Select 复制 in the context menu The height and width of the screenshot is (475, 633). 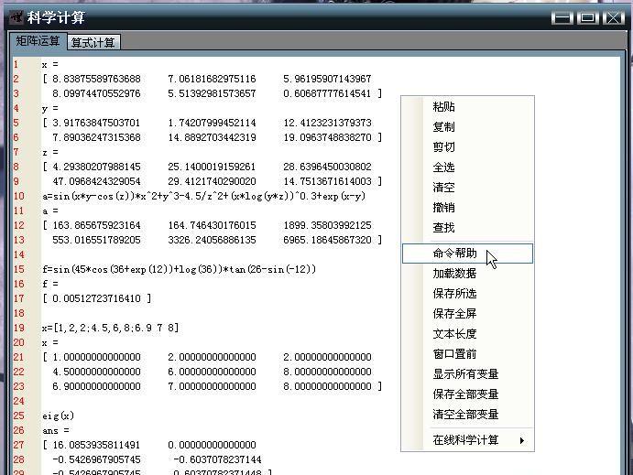(443, 127)
